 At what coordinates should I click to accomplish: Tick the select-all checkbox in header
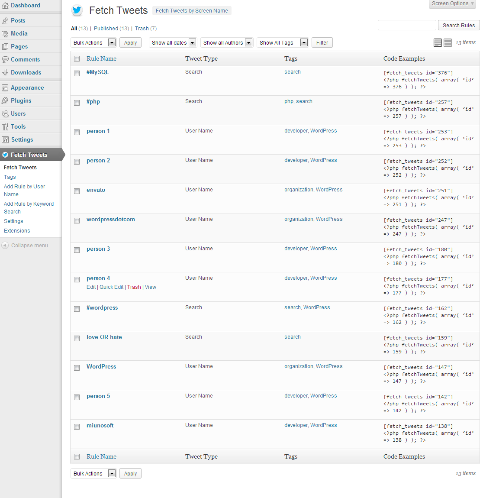77,58
